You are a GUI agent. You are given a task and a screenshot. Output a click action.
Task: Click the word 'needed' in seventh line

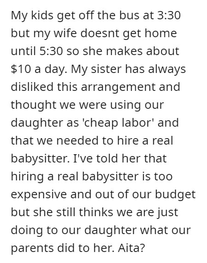point(77,140)
